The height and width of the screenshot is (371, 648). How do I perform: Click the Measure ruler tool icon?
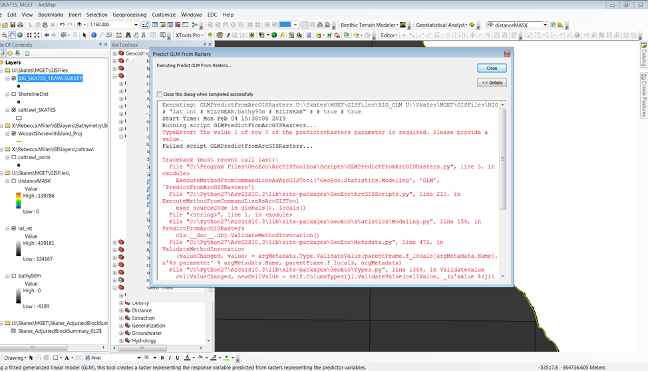pyautogui.click(x=119, y=35)
